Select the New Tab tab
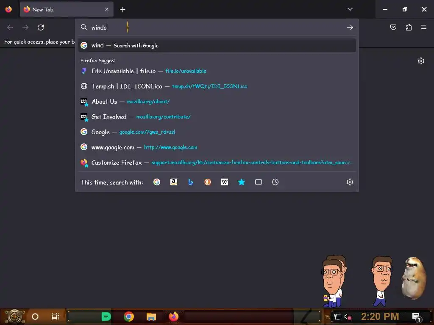Viewport: 434px width, 325px height. (67, 9)
